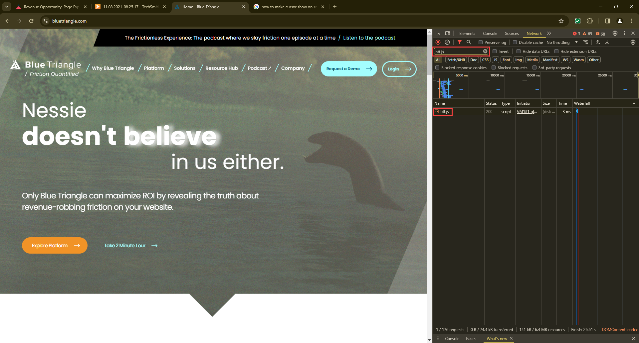
Task: Click Request a Demo button
Action: coord(349,69)
